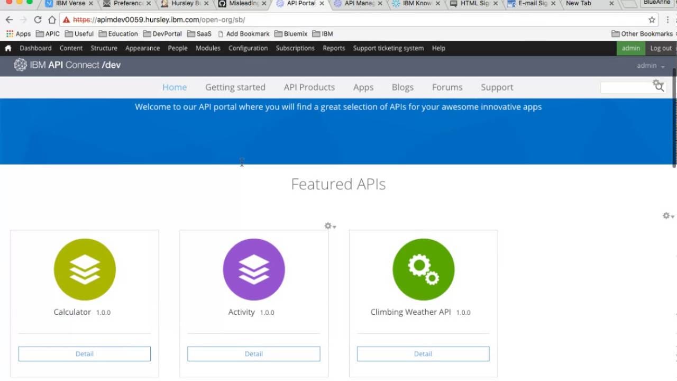677x381 pixels.
Task: Open the Dashboard admin menu
Action: pyautogui.click(x=35, y=48)
